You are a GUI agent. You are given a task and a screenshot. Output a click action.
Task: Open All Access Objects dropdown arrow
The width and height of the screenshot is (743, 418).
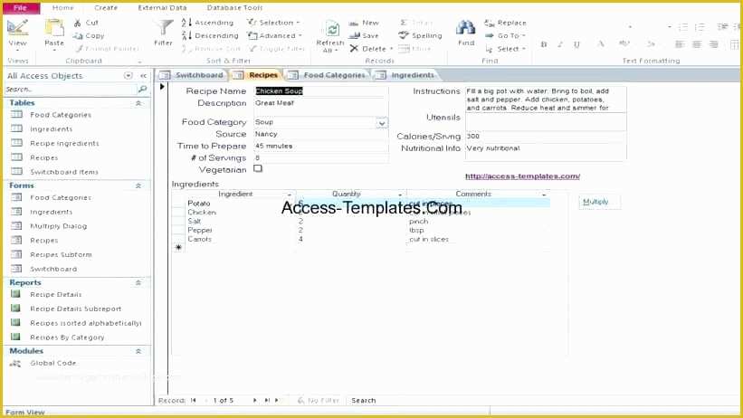pyautogui.click(x=128, y=75)
